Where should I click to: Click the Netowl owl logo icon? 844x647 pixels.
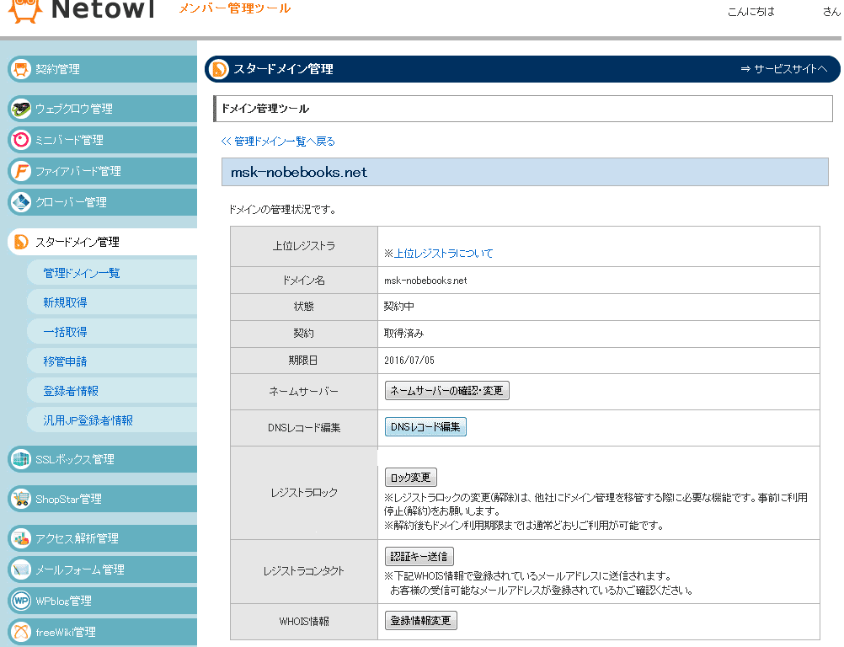(x=25, y=11)
